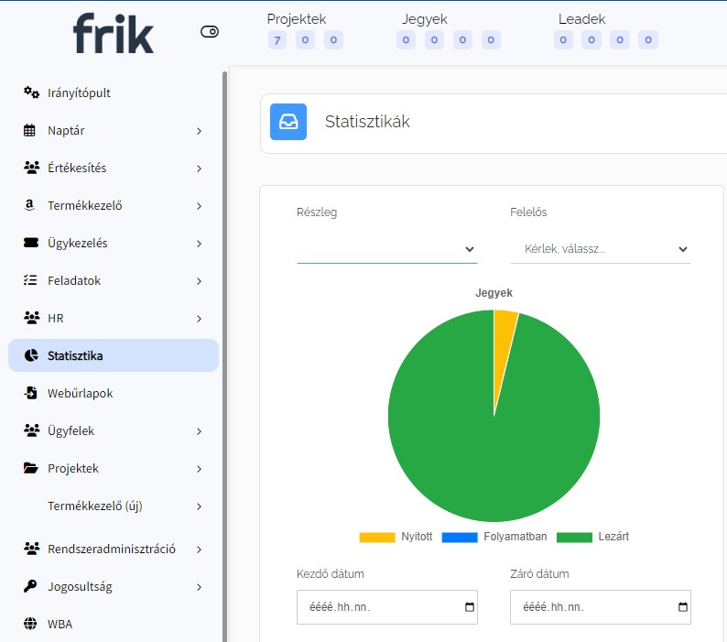Open the Felelős dropdown selector
The image size is (727, 642).
(x=600, y=249)
